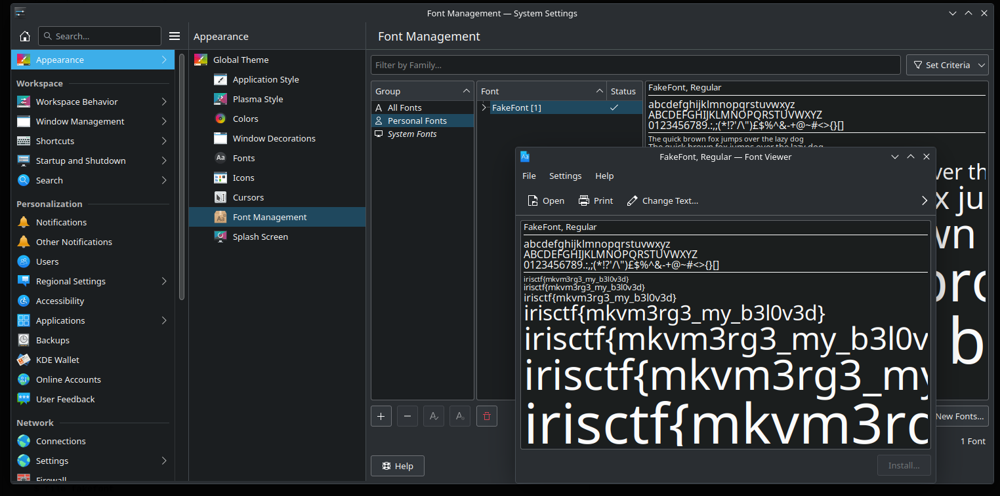Click the '1 Font' count label
Viewport: 1000px width, 496px height.
pyautogui.click(x=973, y=441)
